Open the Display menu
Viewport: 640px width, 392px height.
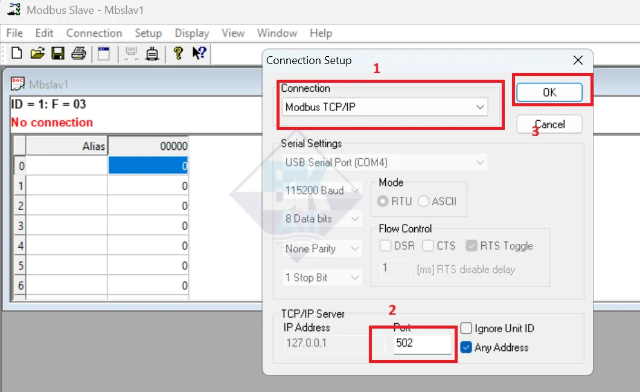(x=192, y=33)
